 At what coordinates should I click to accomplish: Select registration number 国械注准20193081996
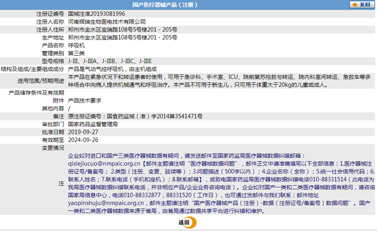click(x=96, y=14)
